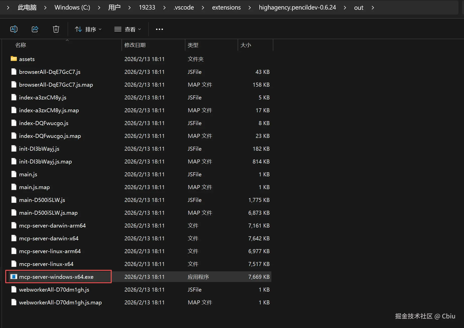Image resolution: width=464 pixels, height=328 pixels.
Task: Go to the Windows (C:) breadcrumb
Action: 72,8
